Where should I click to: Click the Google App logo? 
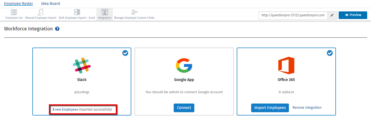[x=184, y=65]
